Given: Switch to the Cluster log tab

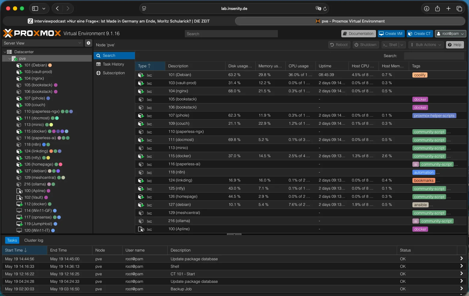Looking at the screenshot, I should point(34,240).
